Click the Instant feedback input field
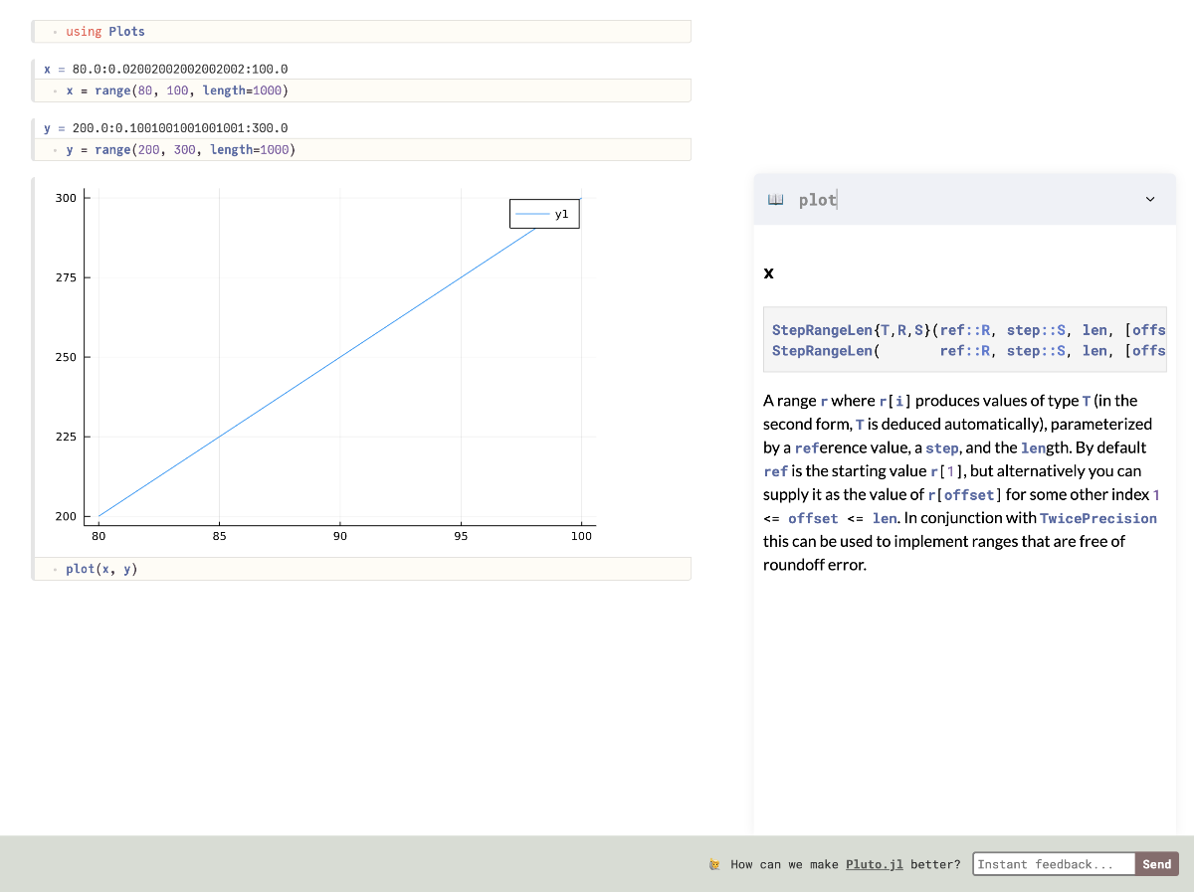 (x=1054, y=864)
